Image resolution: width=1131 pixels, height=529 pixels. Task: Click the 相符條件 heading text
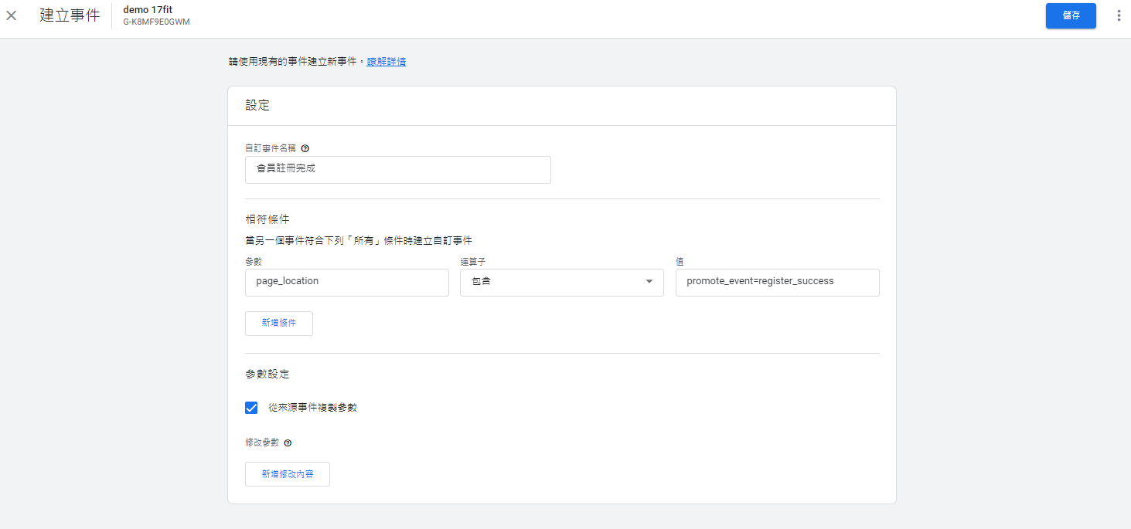pos(267,220)
